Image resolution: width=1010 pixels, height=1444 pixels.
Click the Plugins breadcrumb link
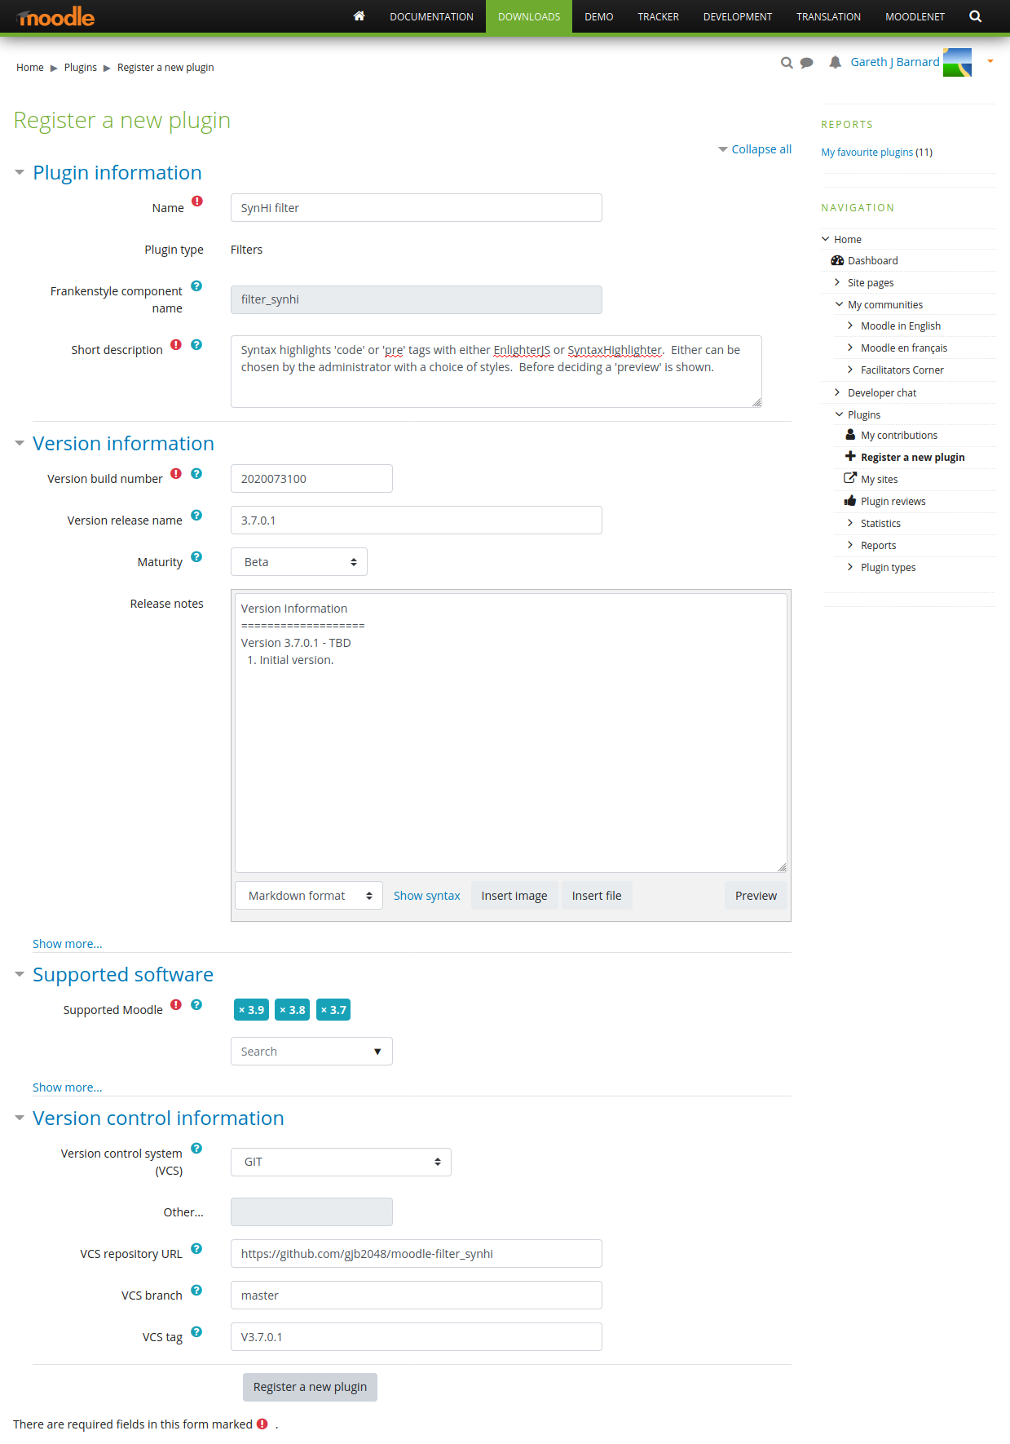[x=81, y=68]
